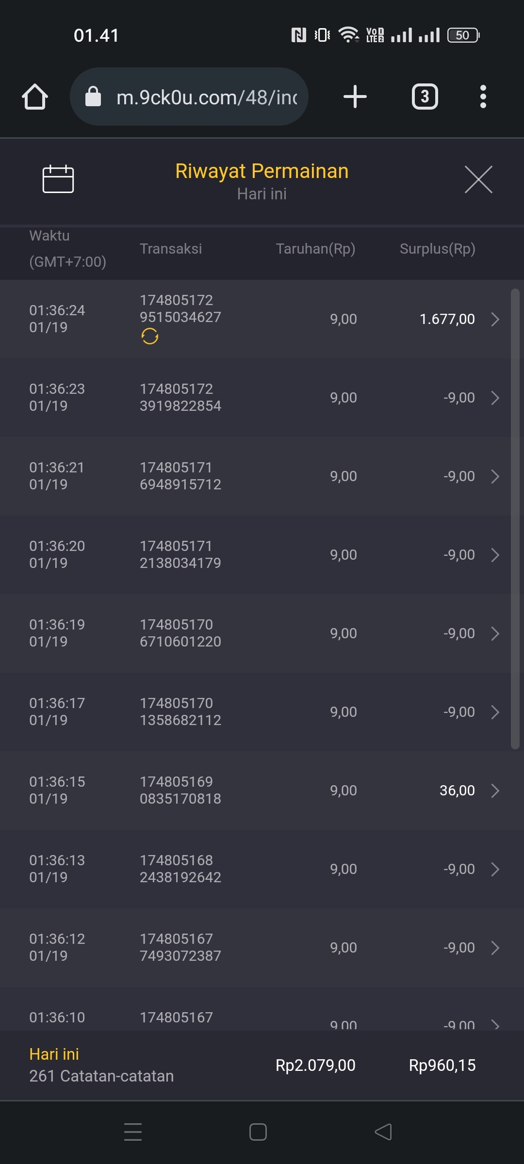Viewport: 524px width, 1164px height.
Task: Expand details of the 1.677,00 surplus row
Action: [x=495, y=319]
